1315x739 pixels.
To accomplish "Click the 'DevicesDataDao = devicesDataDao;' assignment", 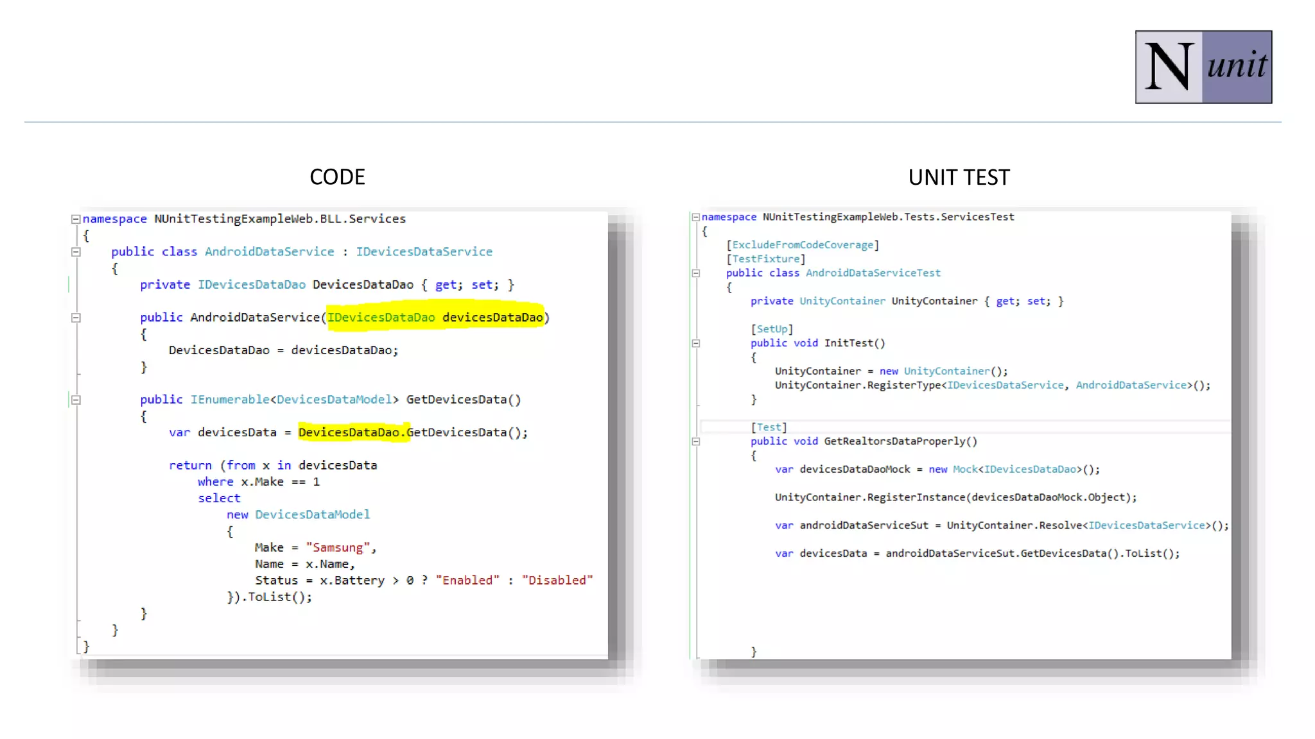I will (284, 350).
